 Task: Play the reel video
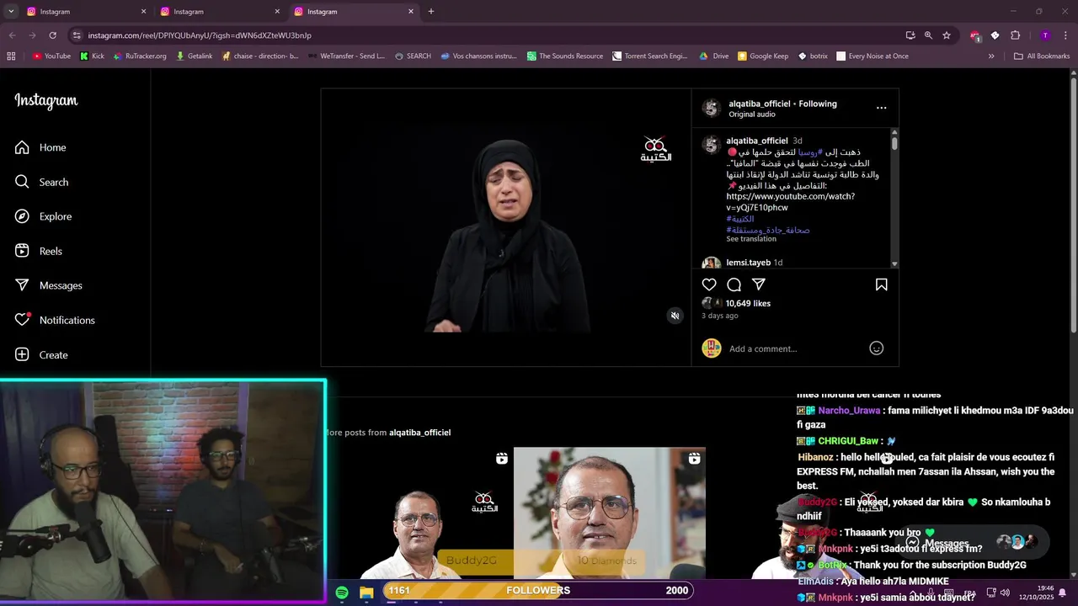point(505,227)
